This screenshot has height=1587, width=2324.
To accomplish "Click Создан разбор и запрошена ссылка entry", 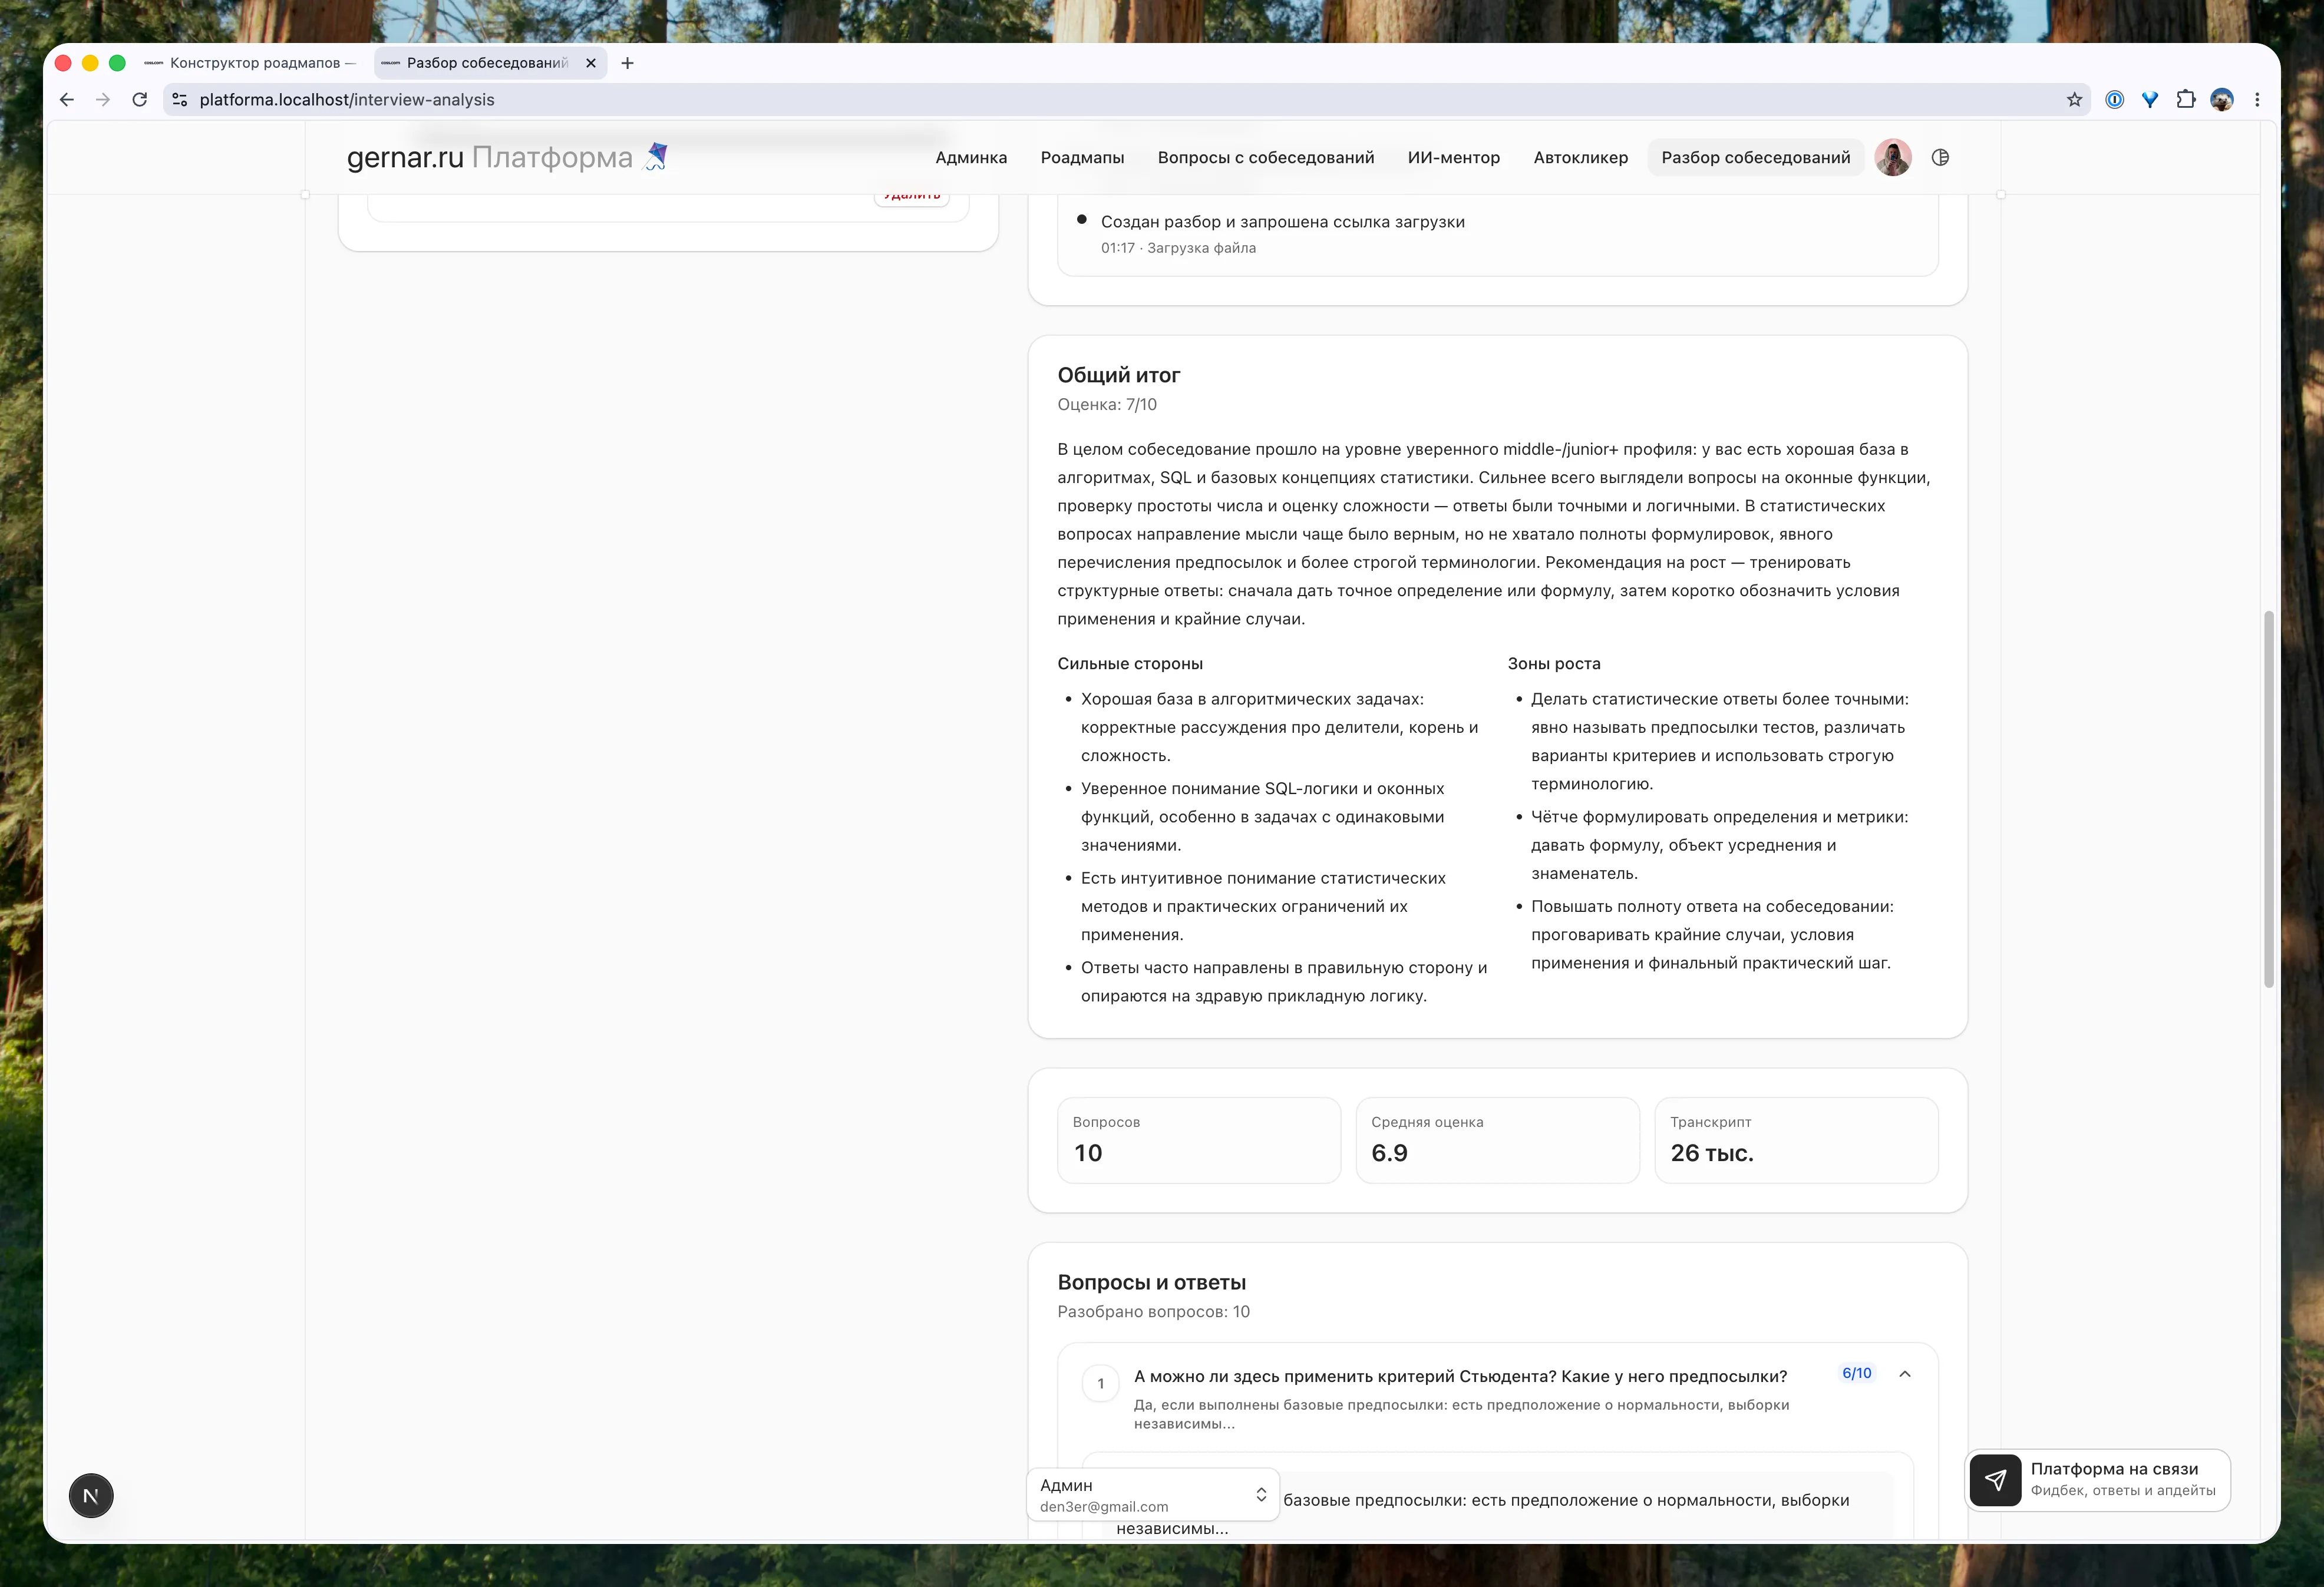I will tap(1282, 222).
